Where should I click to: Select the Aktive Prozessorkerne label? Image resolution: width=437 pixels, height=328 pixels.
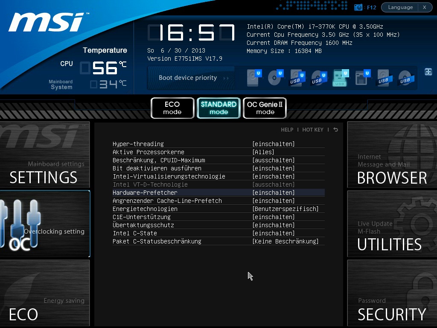(x=149, y=152)
